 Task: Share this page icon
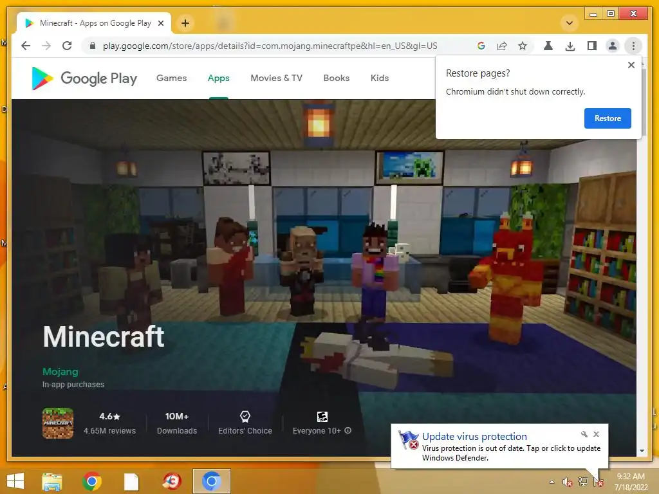coord(502,46)
